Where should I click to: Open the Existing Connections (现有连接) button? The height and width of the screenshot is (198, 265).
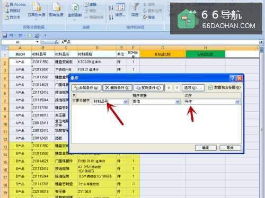pyautogui.click(x=56, y=10)
